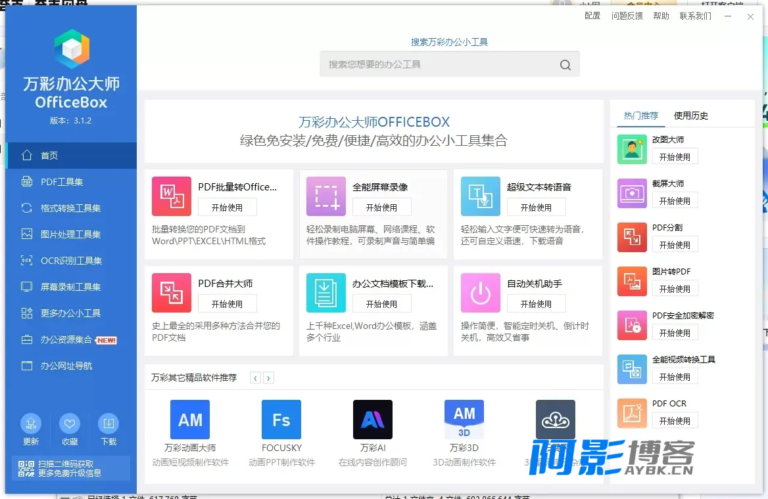Open the 万彩3D icon

464,420
